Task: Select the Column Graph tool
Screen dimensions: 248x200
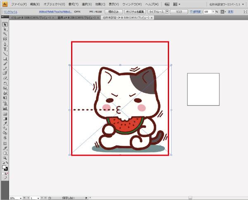Action: point(5,108)
